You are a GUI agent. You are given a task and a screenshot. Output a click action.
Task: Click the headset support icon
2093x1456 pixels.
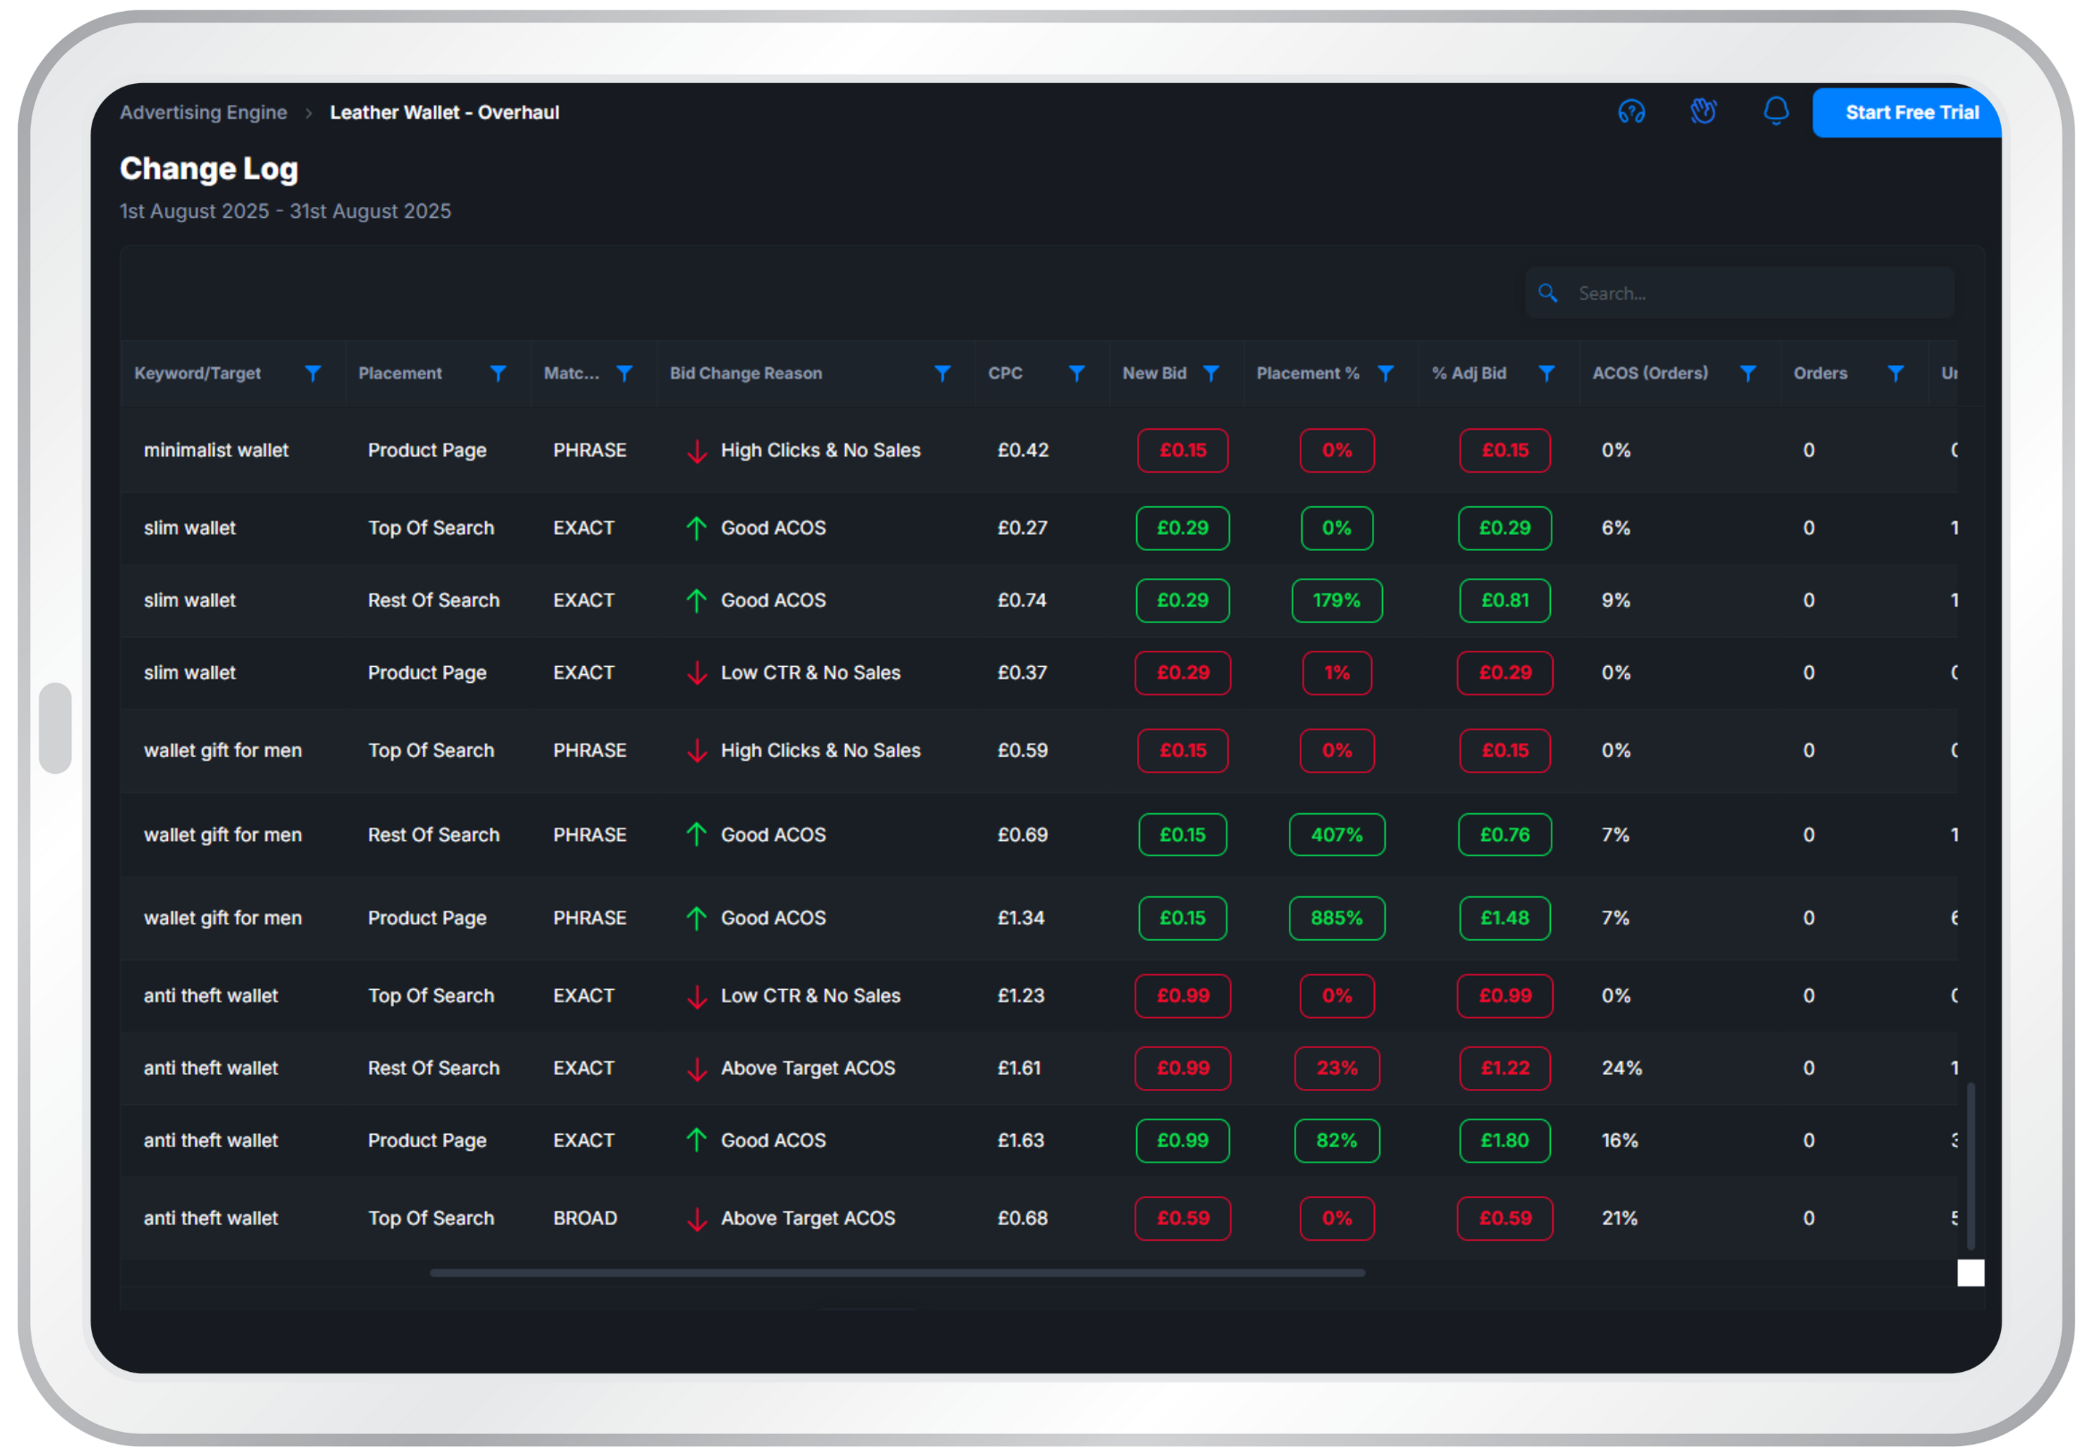click(x=1631, y=112)
